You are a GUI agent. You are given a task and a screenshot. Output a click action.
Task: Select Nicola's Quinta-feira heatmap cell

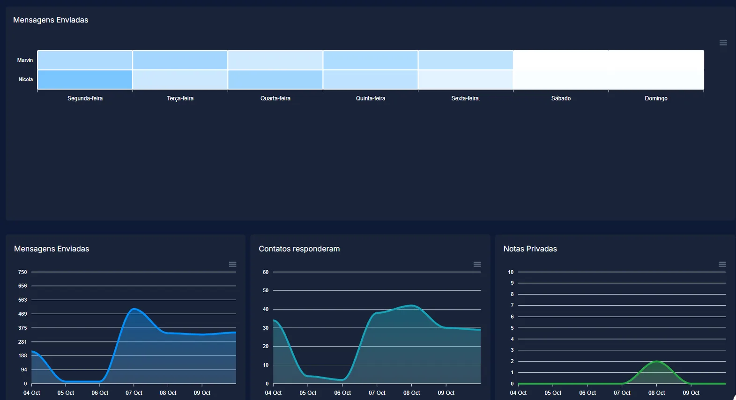(x=371, y=80)
